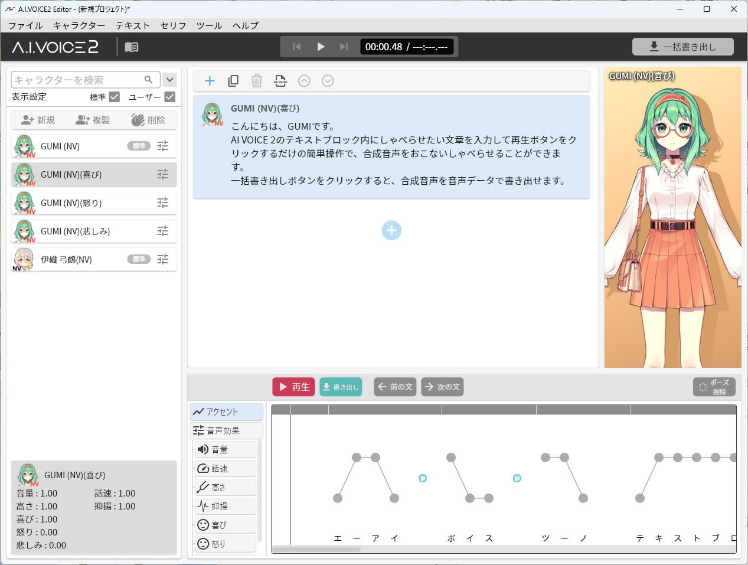Open the ツール menu
Image resolution: width=748 pixels, height=565 pixels.
point(208,25)
